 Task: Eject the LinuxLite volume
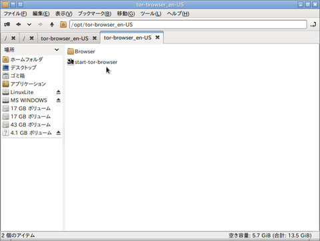pos(59,92)
